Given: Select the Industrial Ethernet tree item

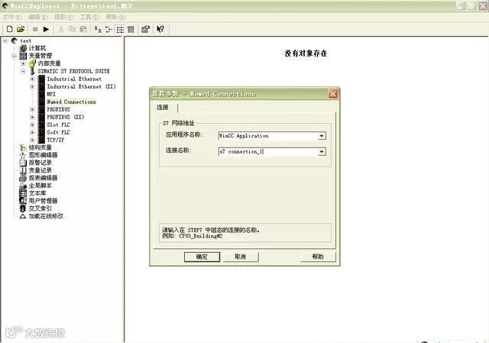Looking at the screenshot, I should click(74, 79).
